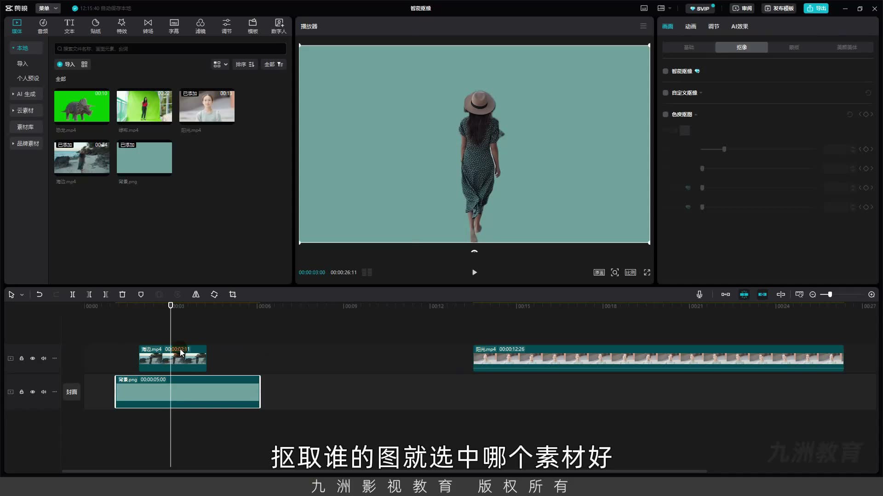Switch to the 美颜美体 sub-tab
The image size is (883, 496).
(847, 47)
